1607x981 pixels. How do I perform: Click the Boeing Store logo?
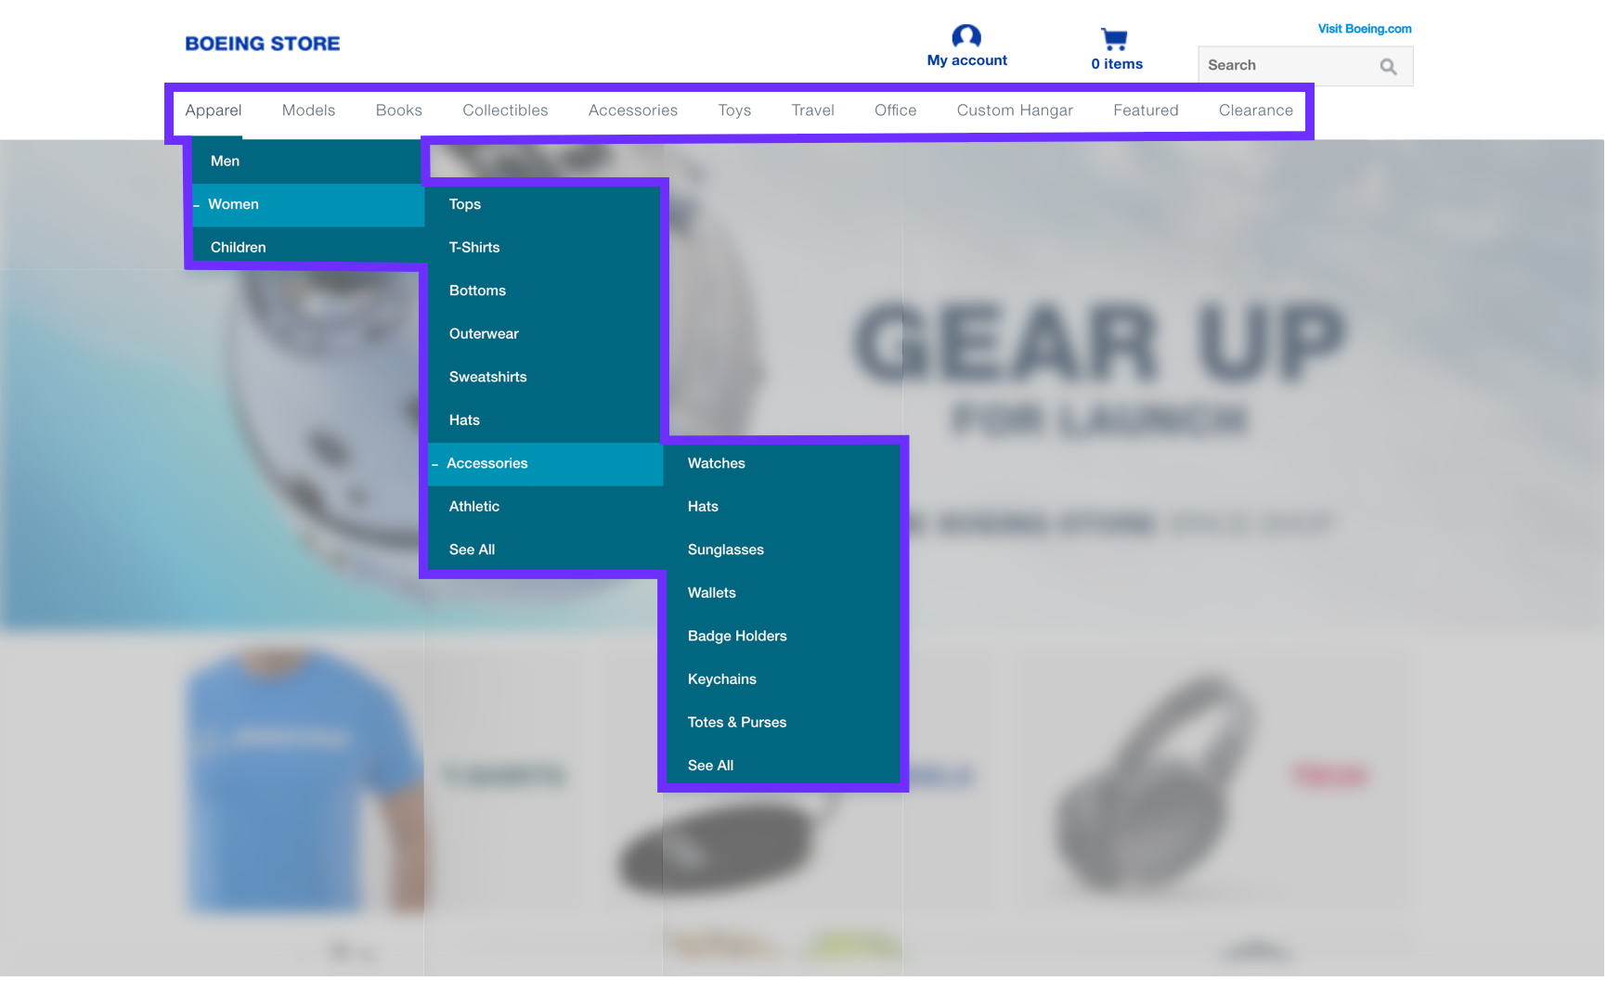click(x=263, y=44)
